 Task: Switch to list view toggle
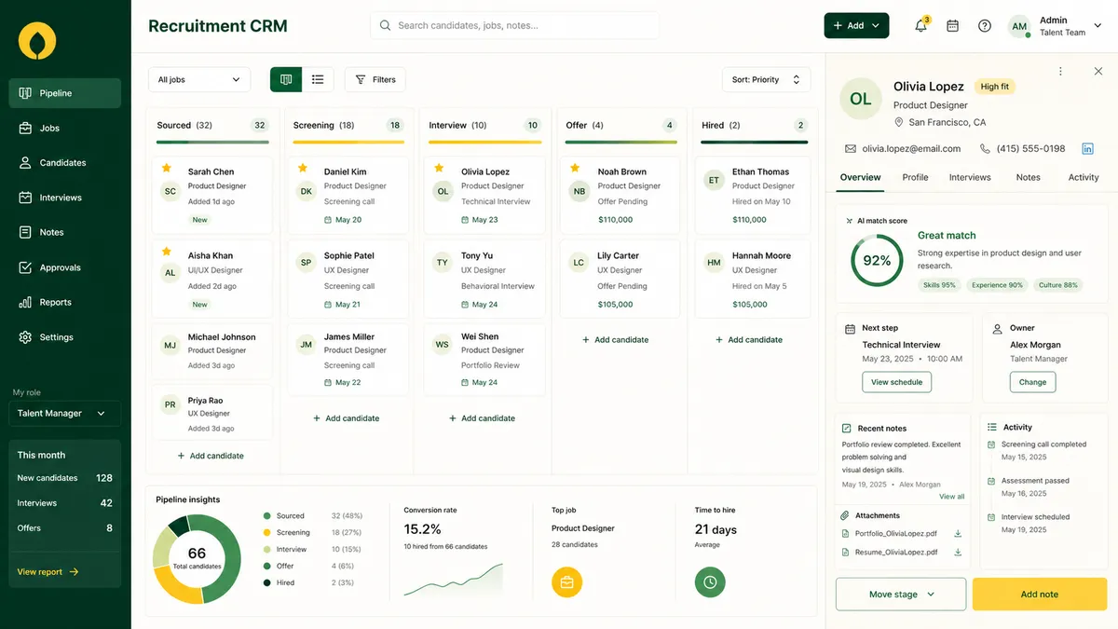click(x=318, y=80)
